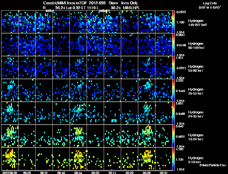Click the 093T08:20 time label
The height and width of the screenshot is (174, 228).
[10, 173]
